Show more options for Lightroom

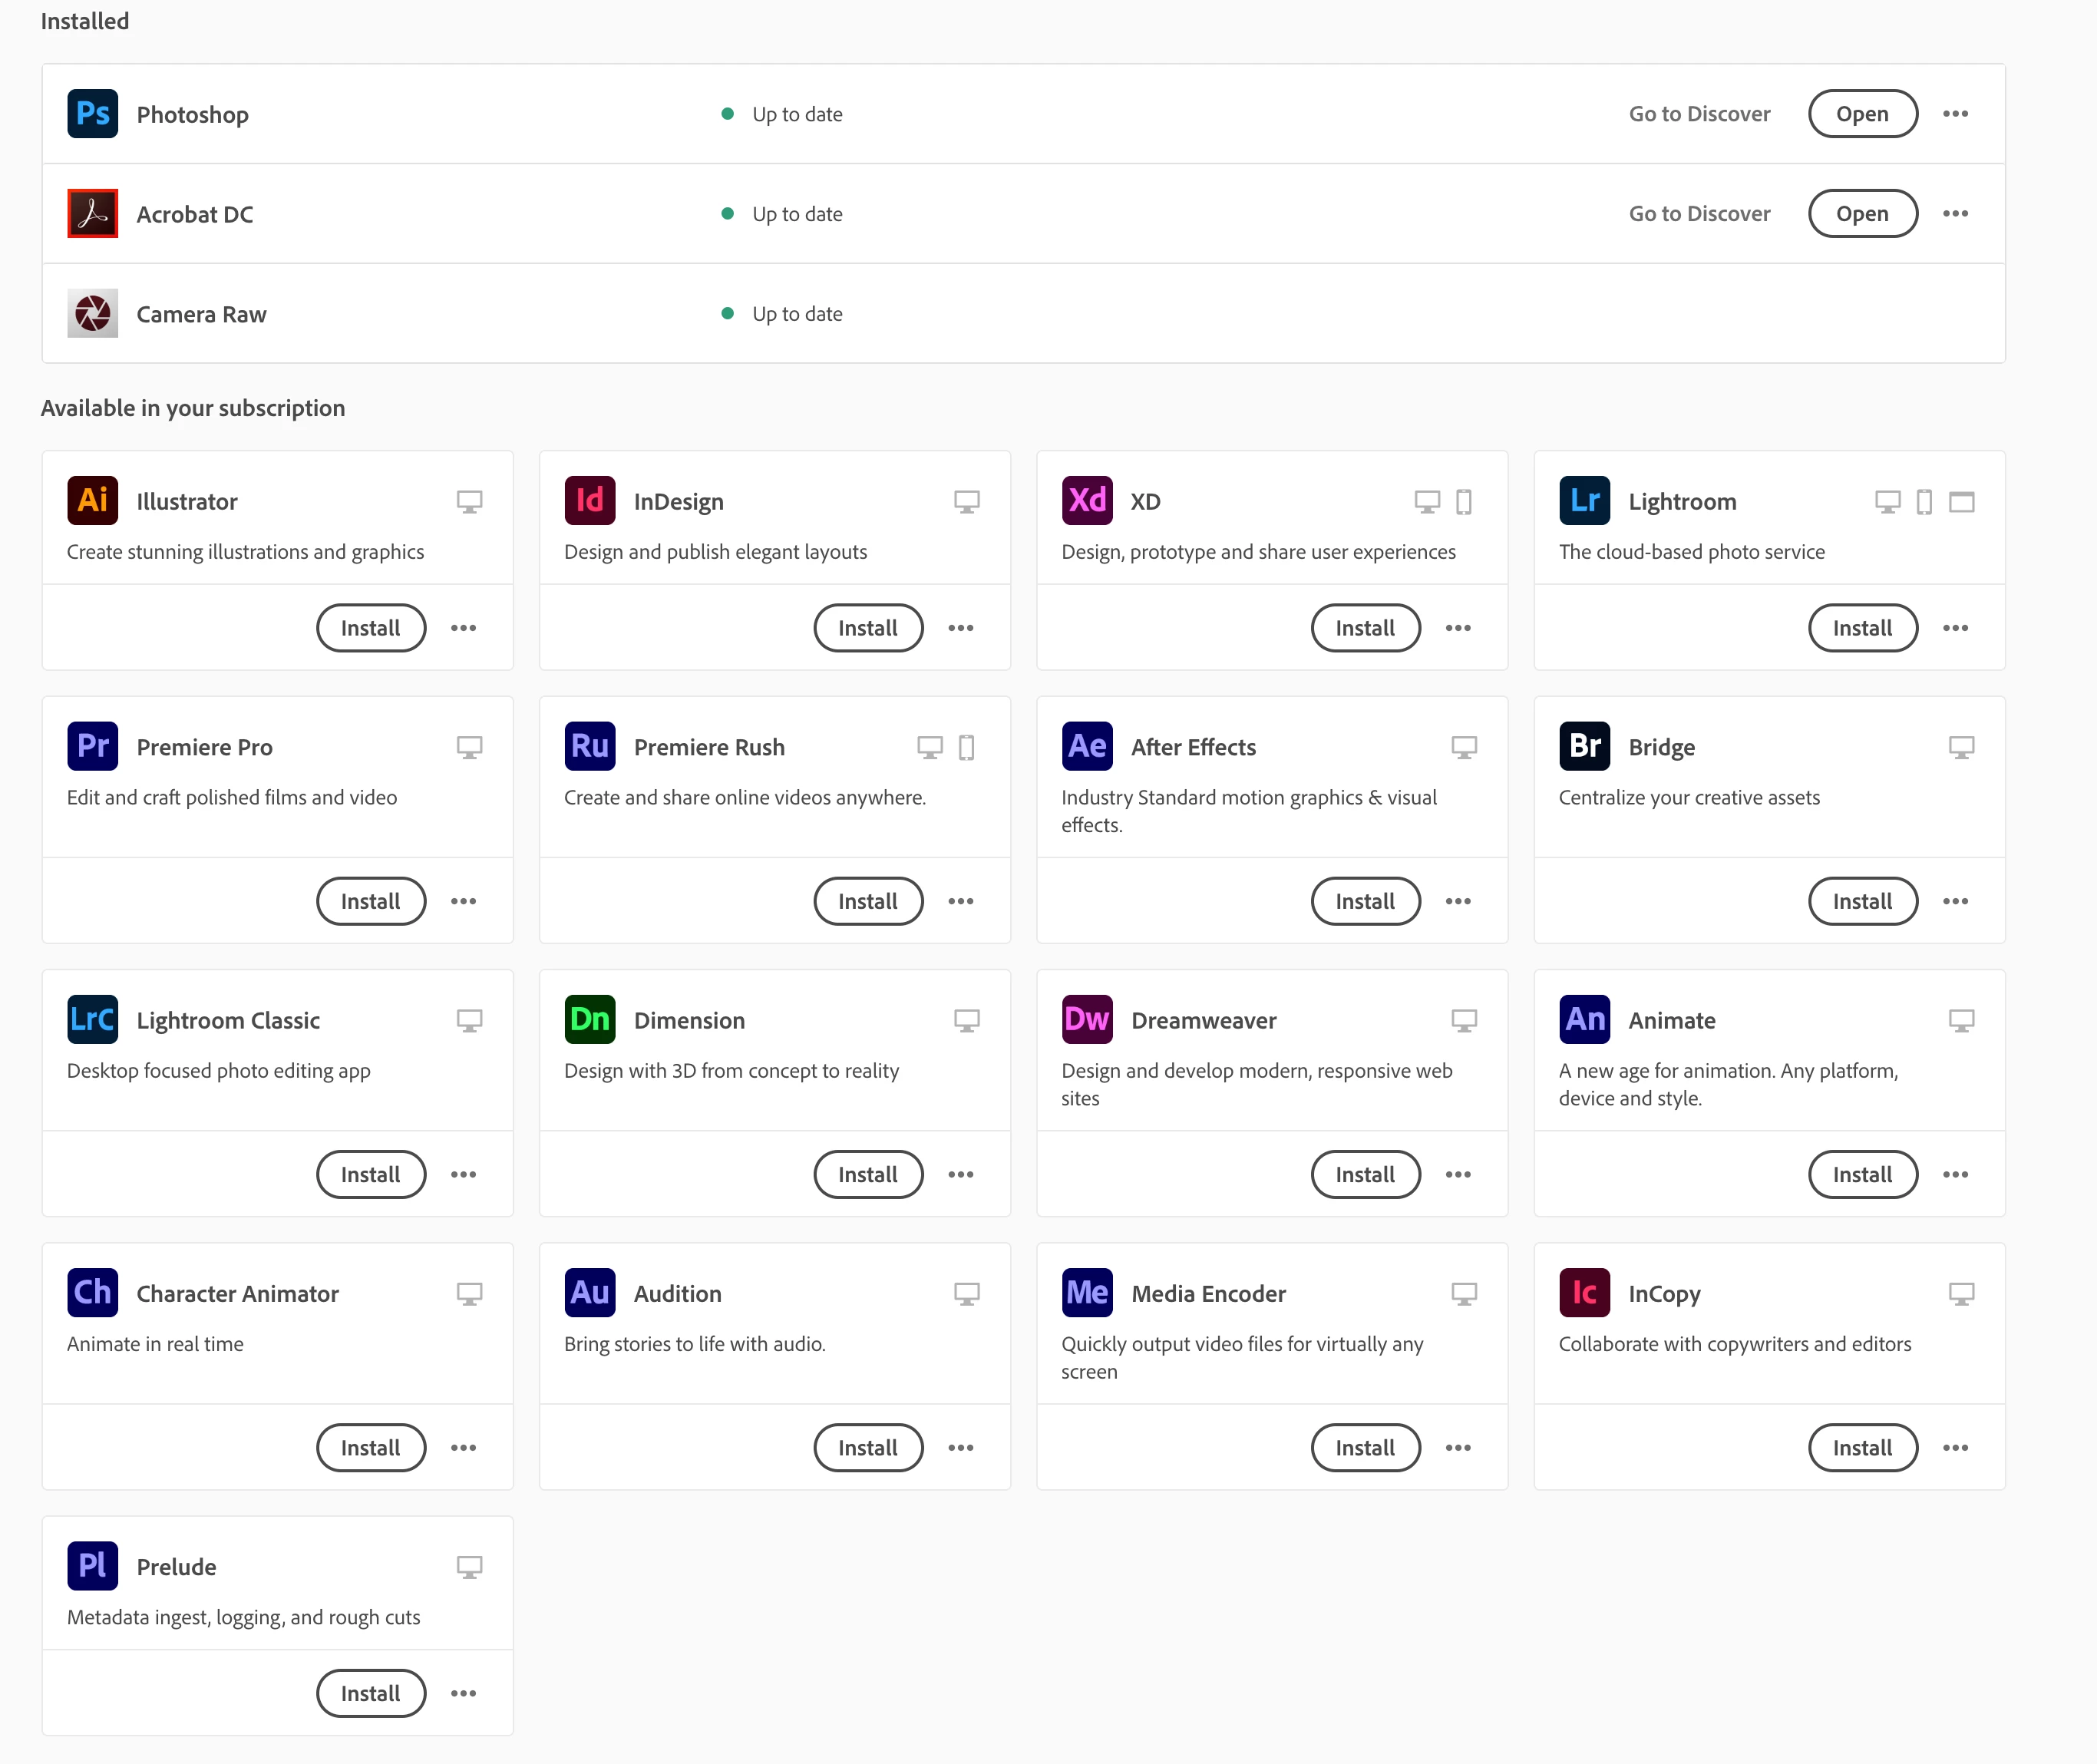(x=1955, y=628)
